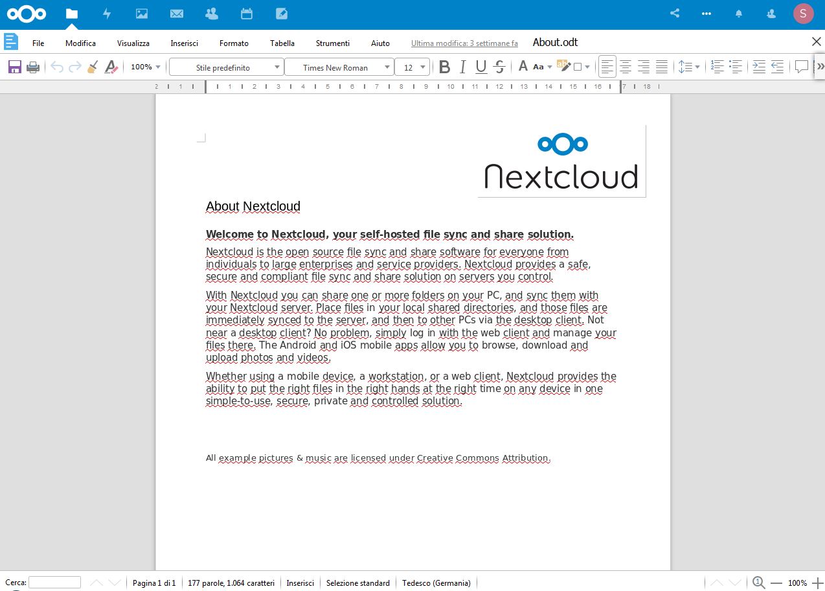Open the File menu
The height and width of the screenshot is (591, 825).
pos(38,43)
